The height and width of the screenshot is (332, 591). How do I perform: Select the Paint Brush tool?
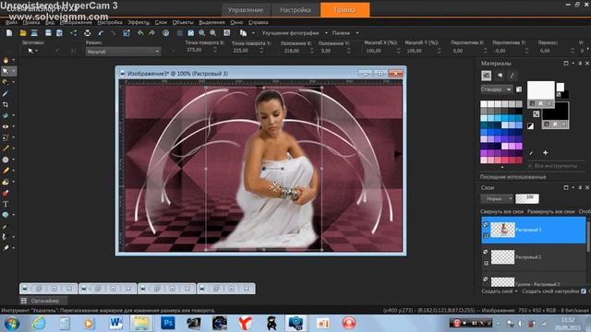tap(6, 148)
